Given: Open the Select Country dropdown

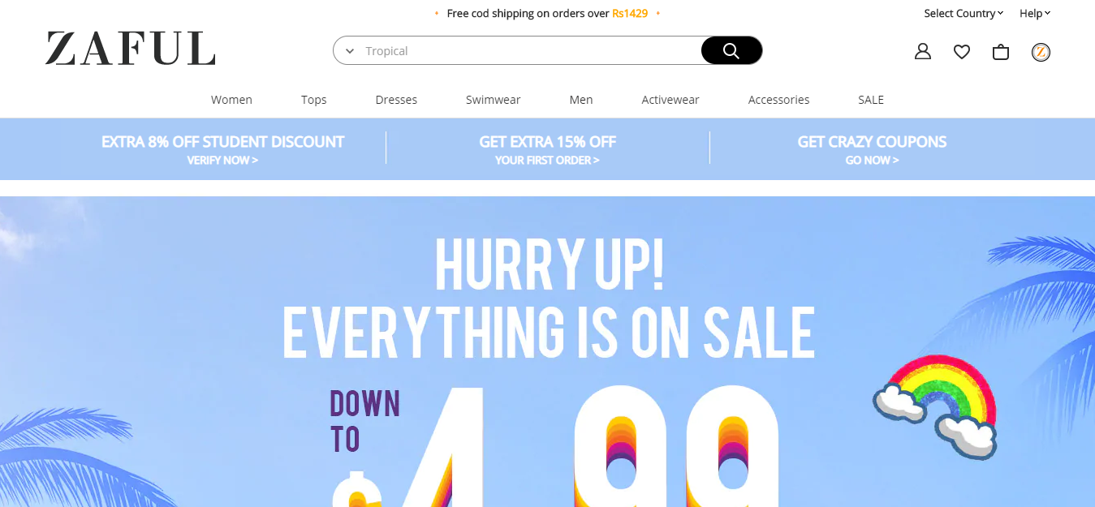Looking at the screenshot, I should click(x=963, y=13).
